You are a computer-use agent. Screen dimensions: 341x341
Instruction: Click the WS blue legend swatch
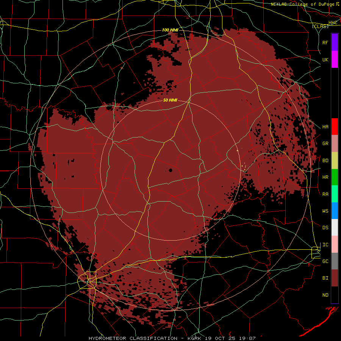(x=335, y=211)
